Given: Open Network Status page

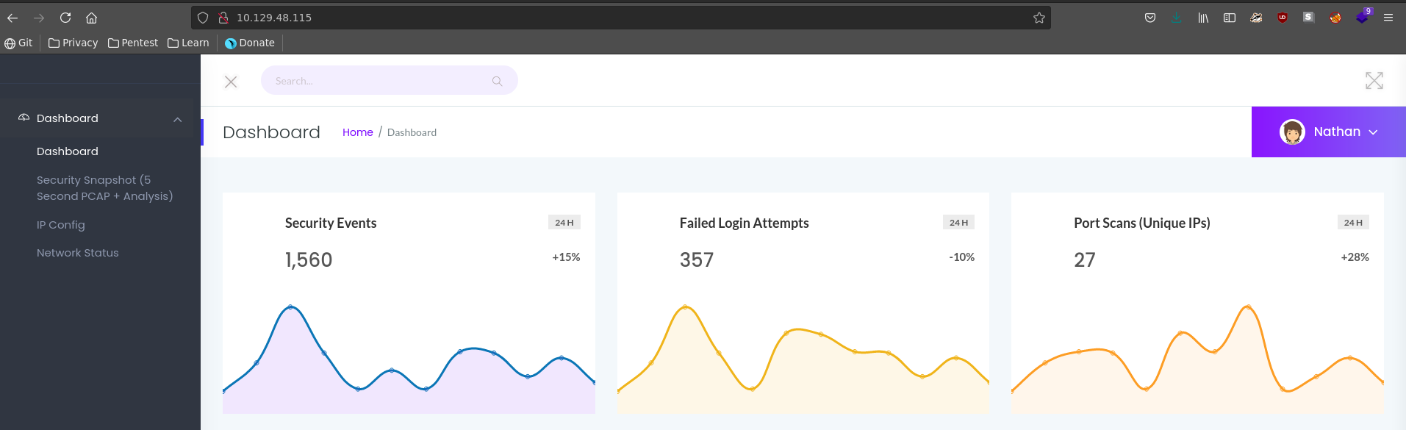Looking at the screenshot, I should (78, 253).
